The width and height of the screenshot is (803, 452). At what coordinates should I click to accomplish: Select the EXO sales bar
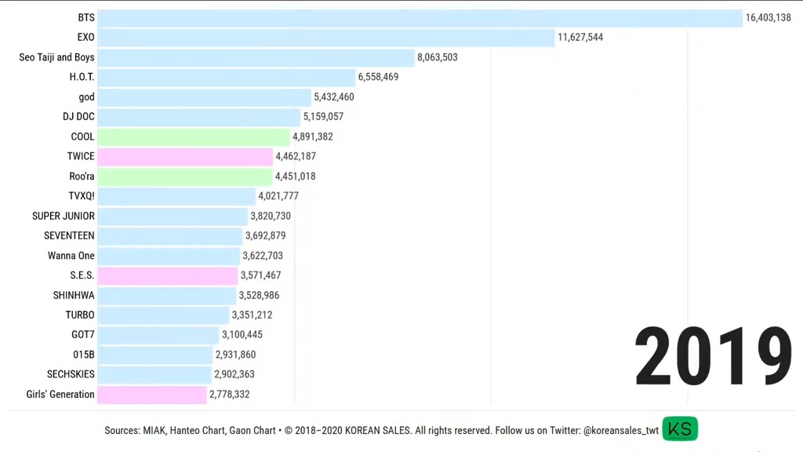click(x=326, y=38)
